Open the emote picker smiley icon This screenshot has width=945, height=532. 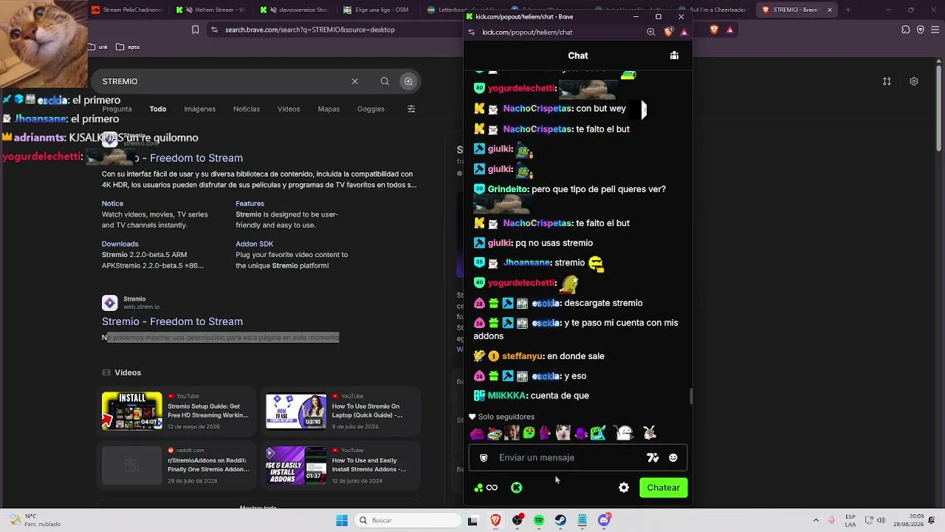[673, 458]
